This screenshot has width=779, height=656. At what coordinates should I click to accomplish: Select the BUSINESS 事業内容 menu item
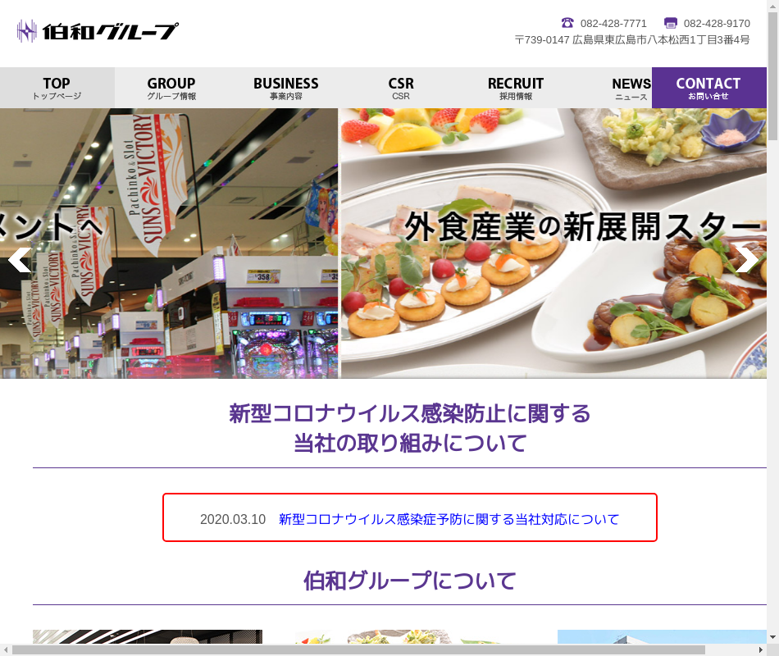click(285, 88)
